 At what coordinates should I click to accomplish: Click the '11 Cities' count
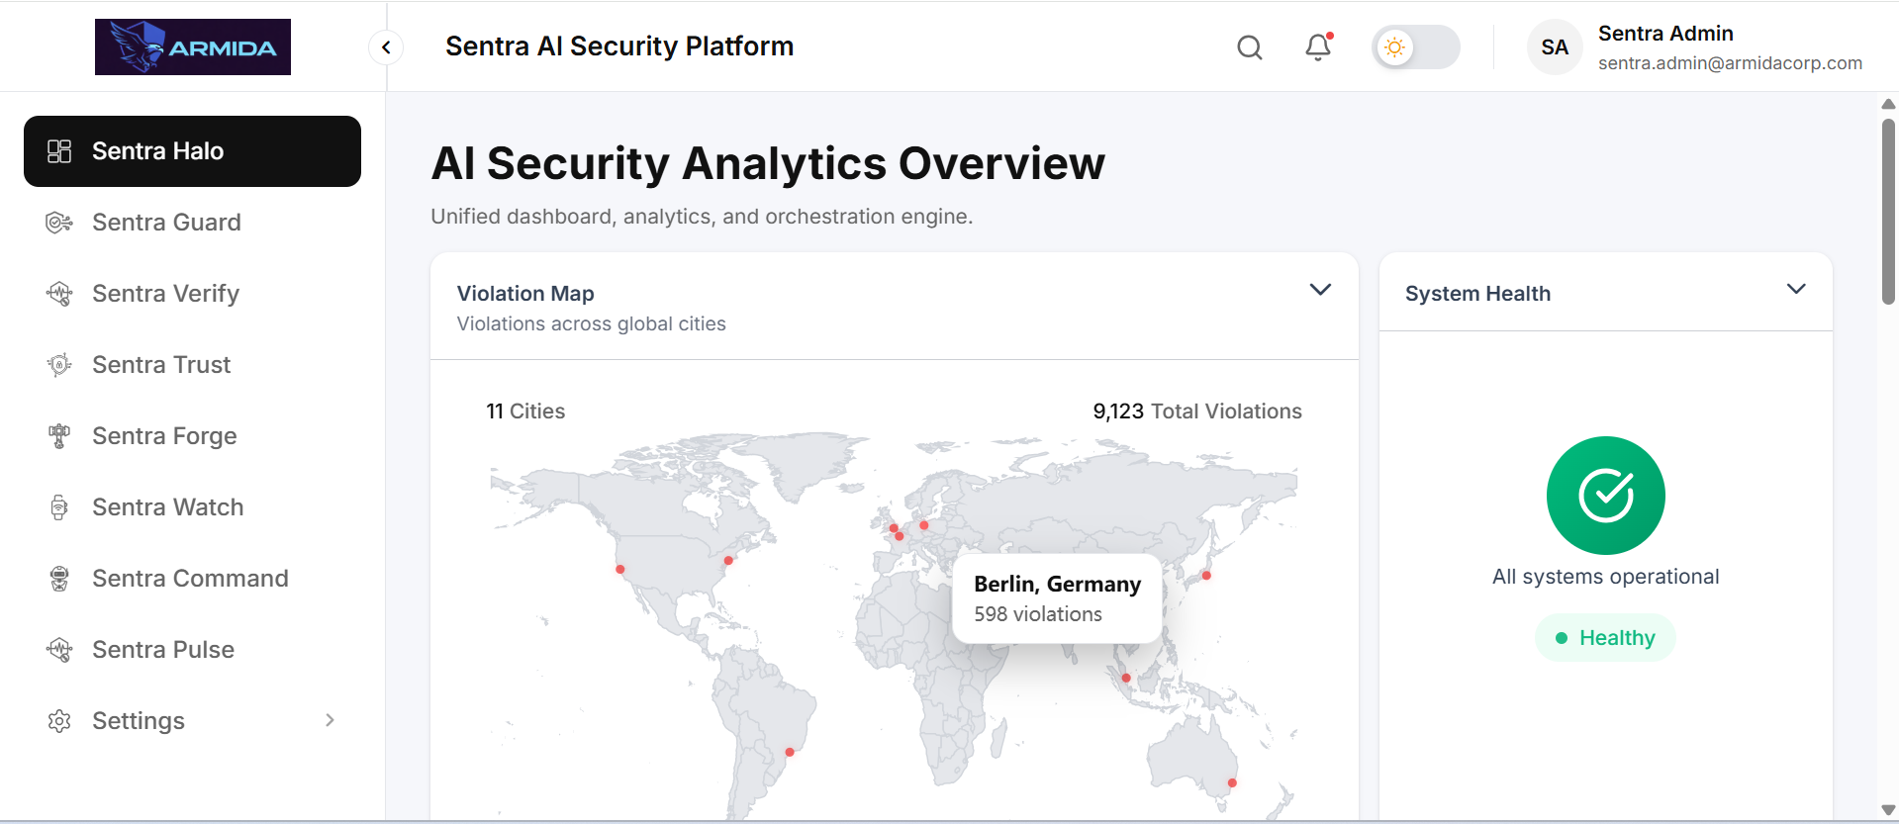coord(525,412)
